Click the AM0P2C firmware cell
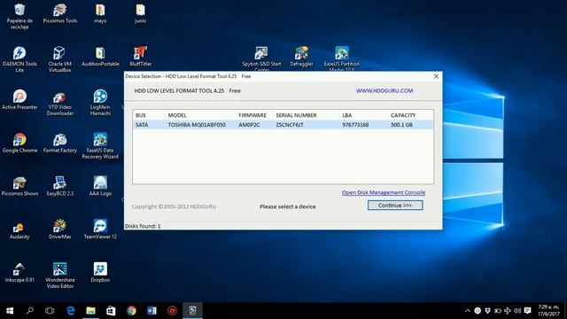Image resolution: width=567 pixels, height=319 pixels. click(x=249, y=125)
